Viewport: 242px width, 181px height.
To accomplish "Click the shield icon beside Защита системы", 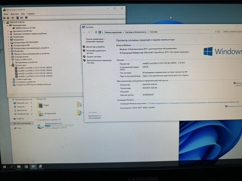I will point(84,57).
